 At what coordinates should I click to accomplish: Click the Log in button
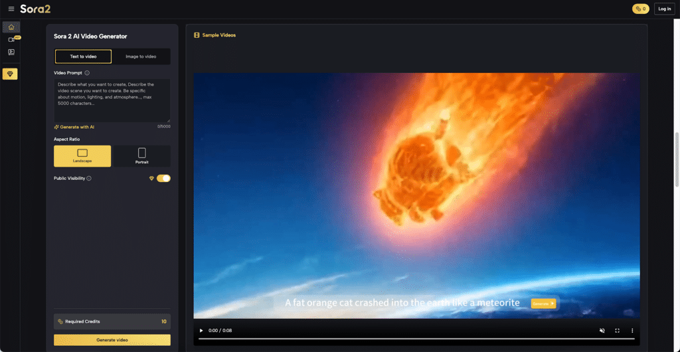pyautogui.click(x=664, y=9)
